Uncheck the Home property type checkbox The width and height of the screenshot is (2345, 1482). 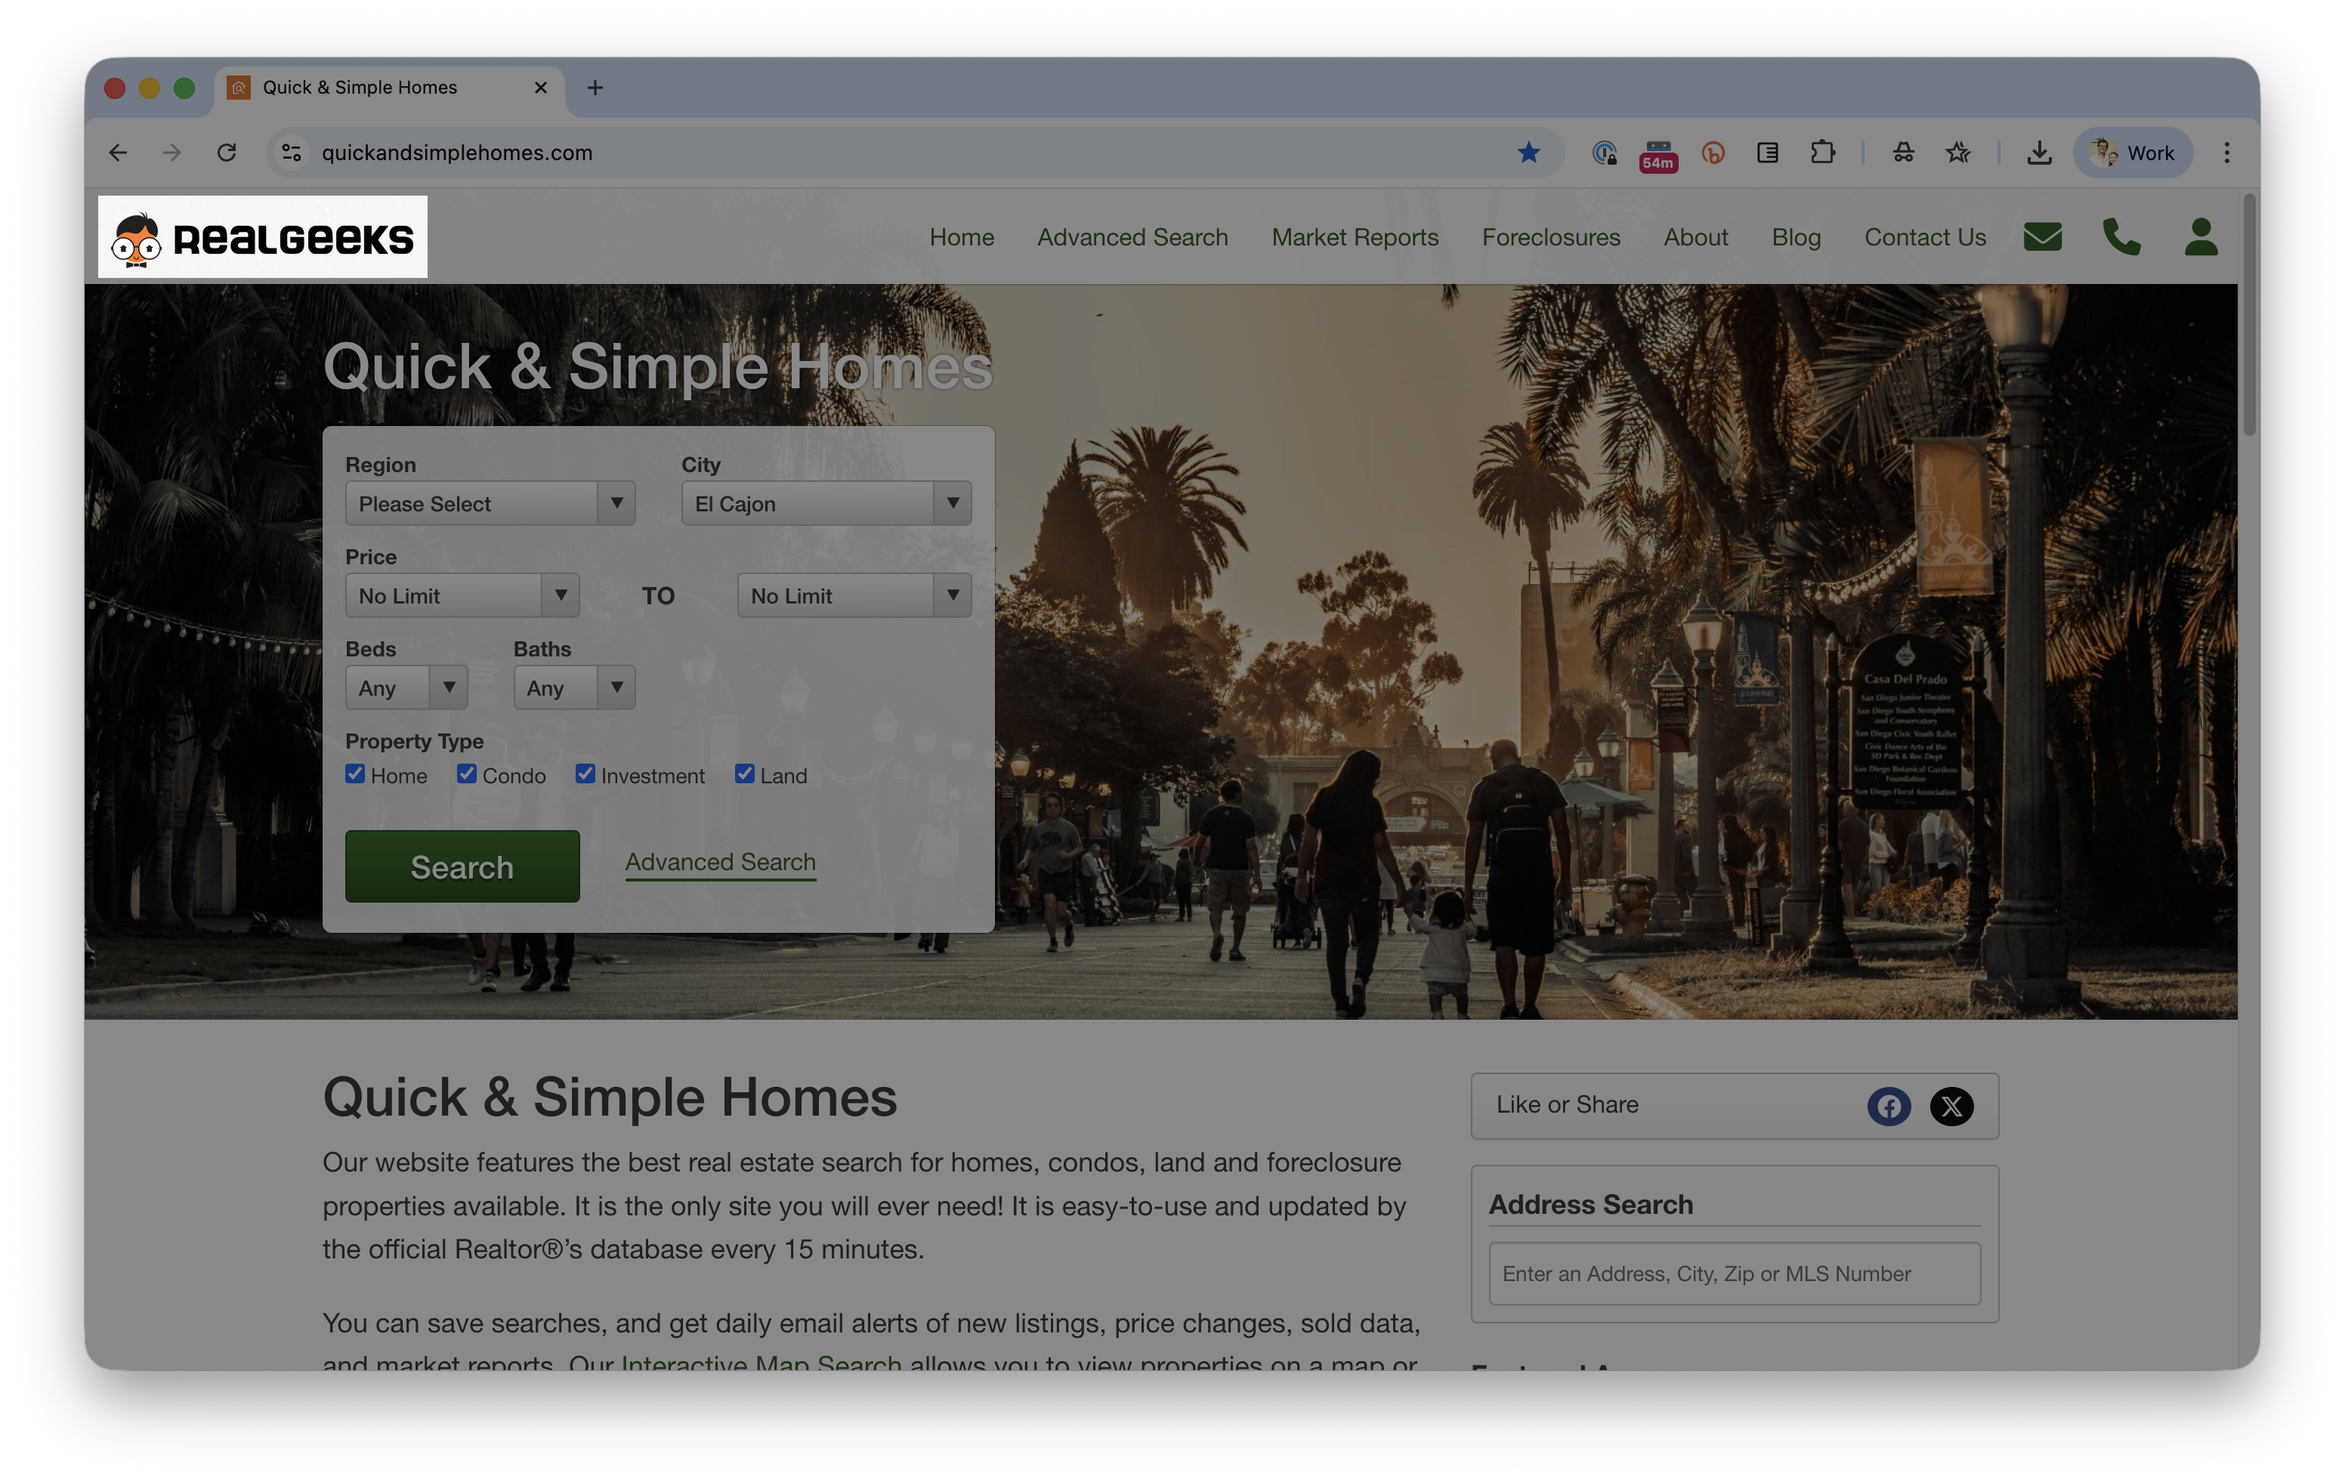click(355, 774)
